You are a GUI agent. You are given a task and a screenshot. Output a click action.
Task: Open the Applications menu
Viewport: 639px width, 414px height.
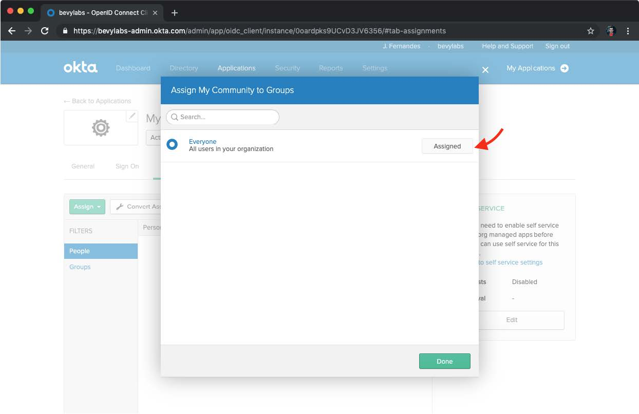click(x=236, y=68)
